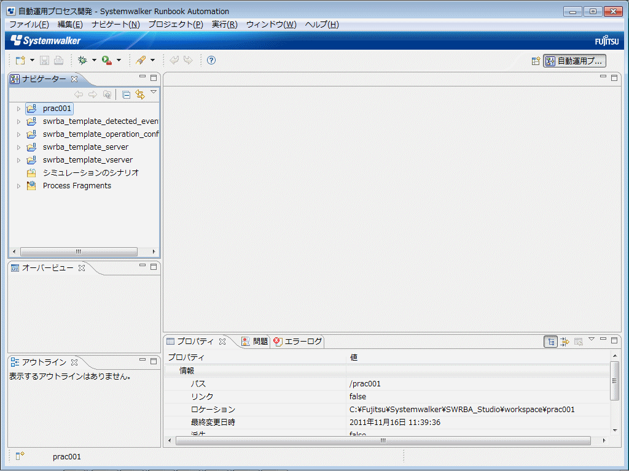This screenshot has width=629, height=471.
Task: Minimize the オーバービュー panel
Action: (x=143, y=265)
